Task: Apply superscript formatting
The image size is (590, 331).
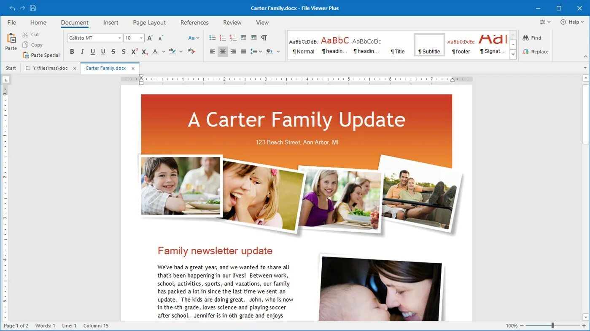Action: click(134, 51)
